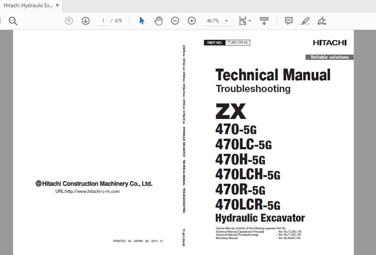Click the large ZX model heading

(231, 111)
